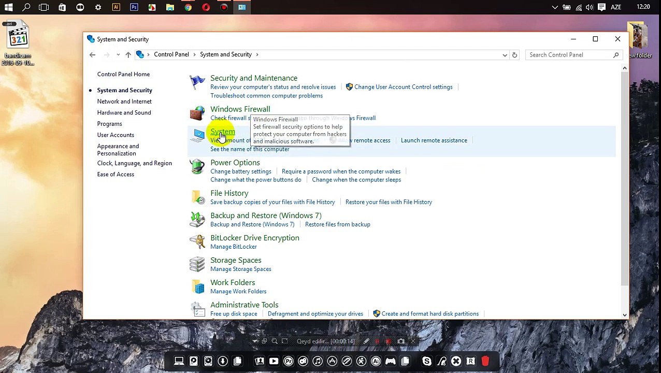Click the laptop icon in the dock
Image resolution: width=661 pixels, height=373 pixels.
(179, 361)
